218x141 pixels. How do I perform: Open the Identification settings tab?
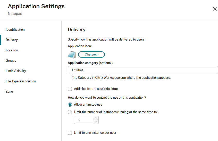(x=15, y=30)
